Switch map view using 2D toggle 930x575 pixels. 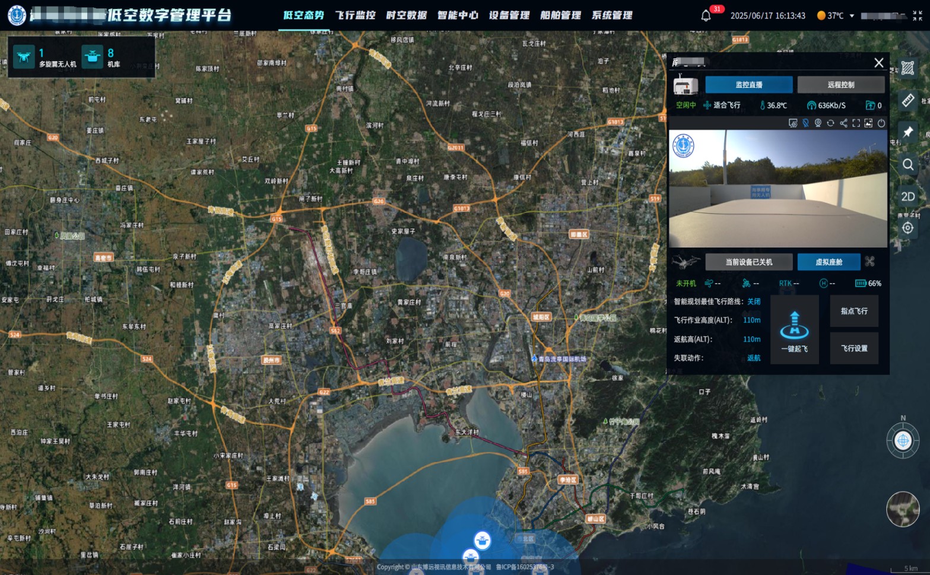click(x=907, y=196)
